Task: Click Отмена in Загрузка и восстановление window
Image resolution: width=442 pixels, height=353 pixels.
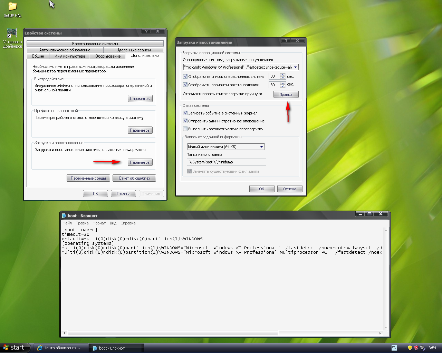Action: coord(289,189)
